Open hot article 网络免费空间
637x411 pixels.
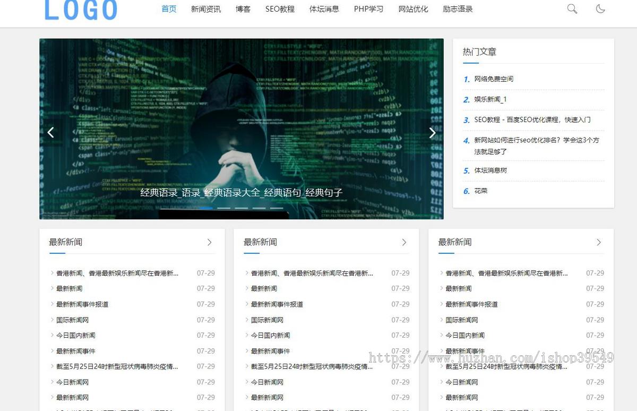[x=494, y=79]
